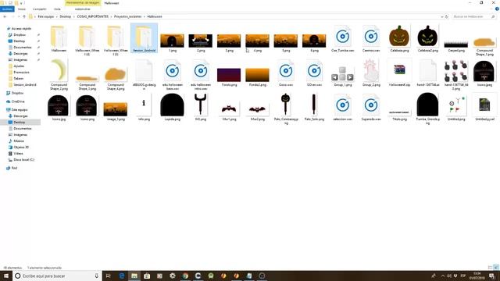Viewport: 500px width, 281px height.
Task: Open the Administrar ribbon tab
Action: tap(82, 9)
